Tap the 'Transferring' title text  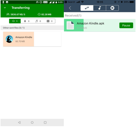pyautogui.click(x=21, y=8)
